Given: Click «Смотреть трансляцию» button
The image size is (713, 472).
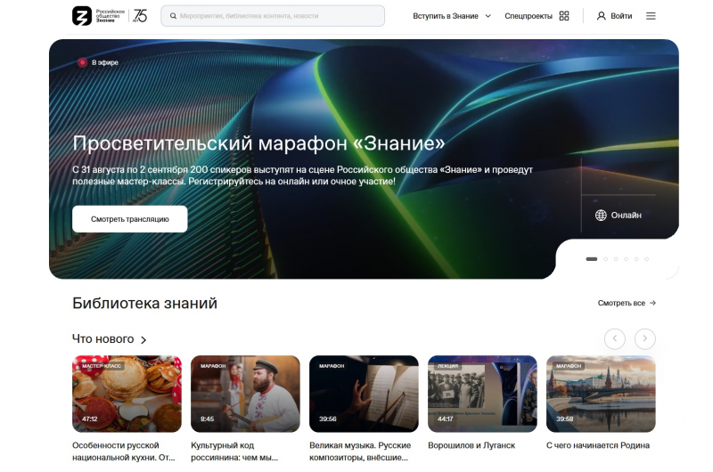Looking at the screenshot, I should point(129,219).
